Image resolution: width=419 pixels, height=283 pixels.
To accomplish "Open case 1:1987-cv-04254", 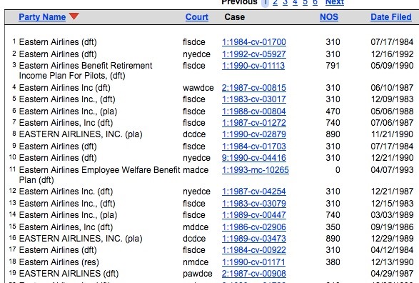I will coord(254,192).
